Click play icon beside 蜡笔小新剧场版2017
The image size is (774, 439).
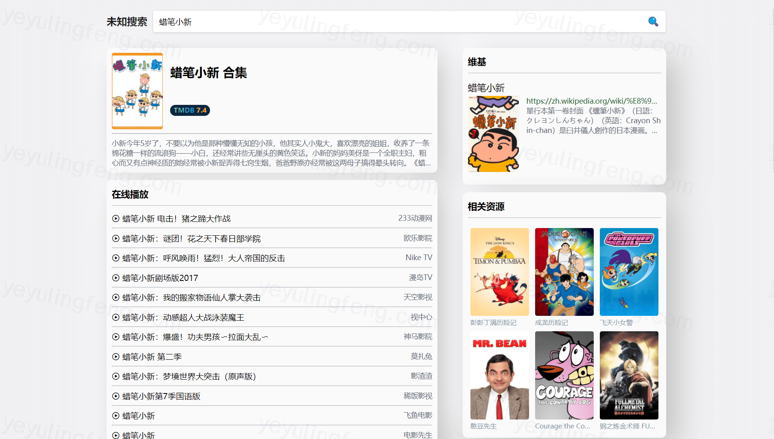[116, 278]
